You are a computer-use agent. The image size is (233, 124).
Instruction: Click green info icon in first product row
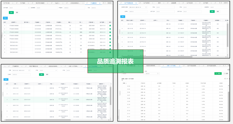coord(110,26)
